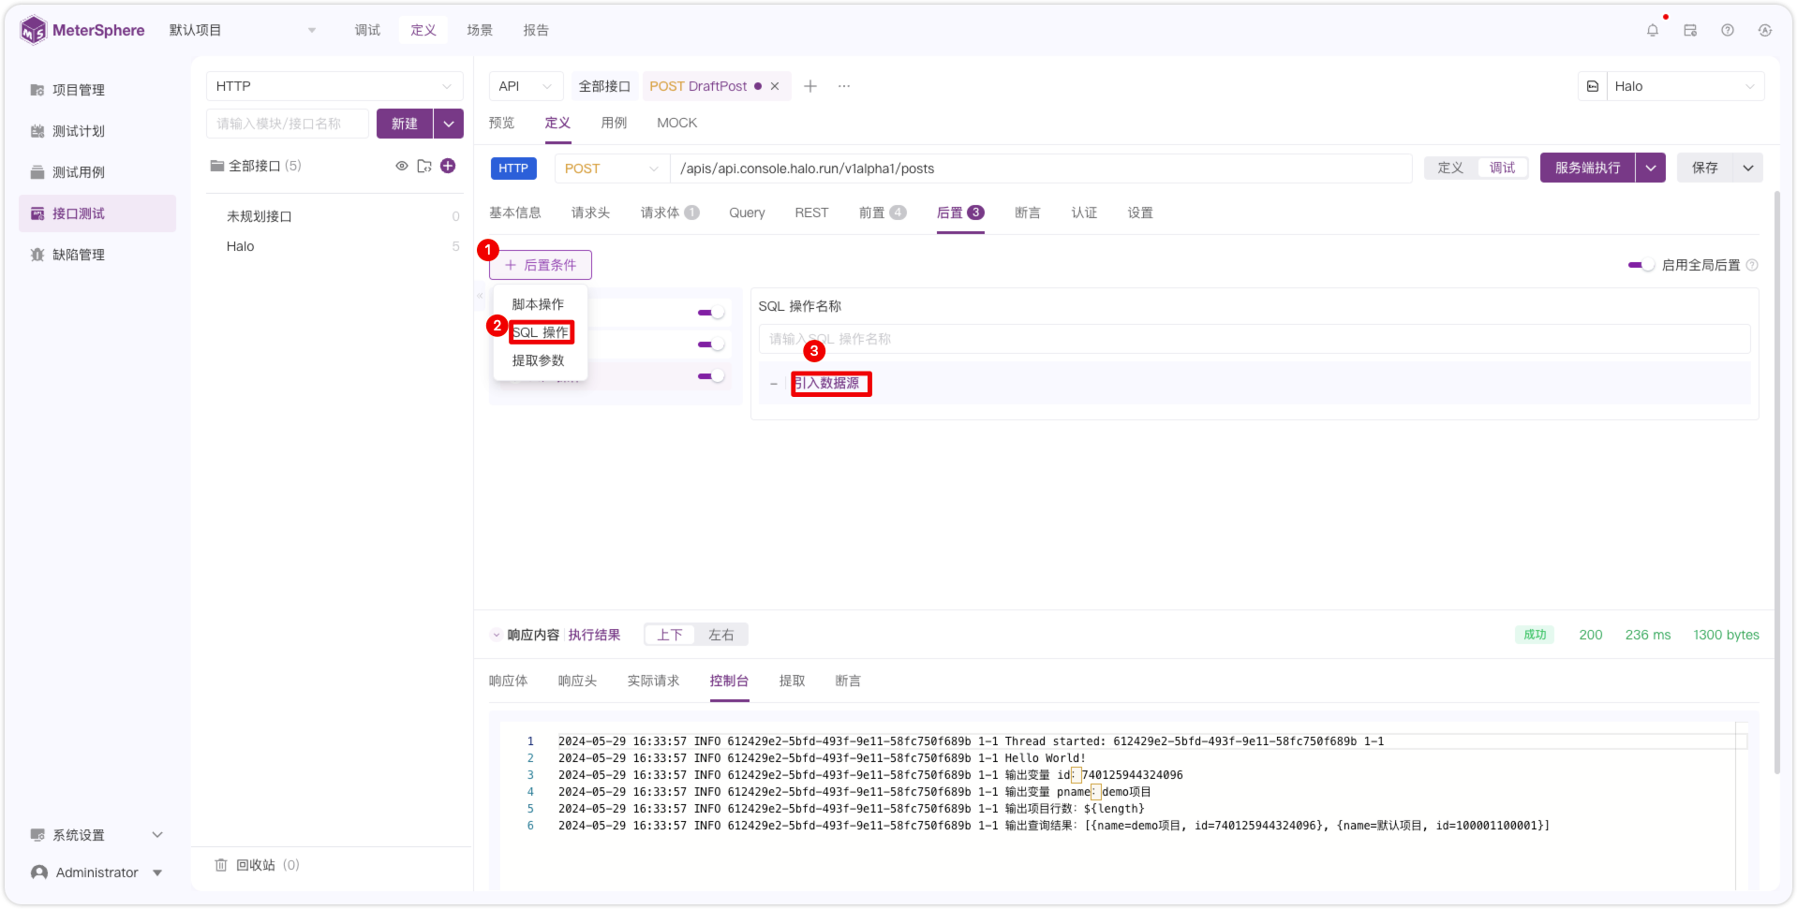The height and width of the screenshot is (909, 1797).
Task: Open the 默认项目 project dropdown
Action: tap(243, 30)
